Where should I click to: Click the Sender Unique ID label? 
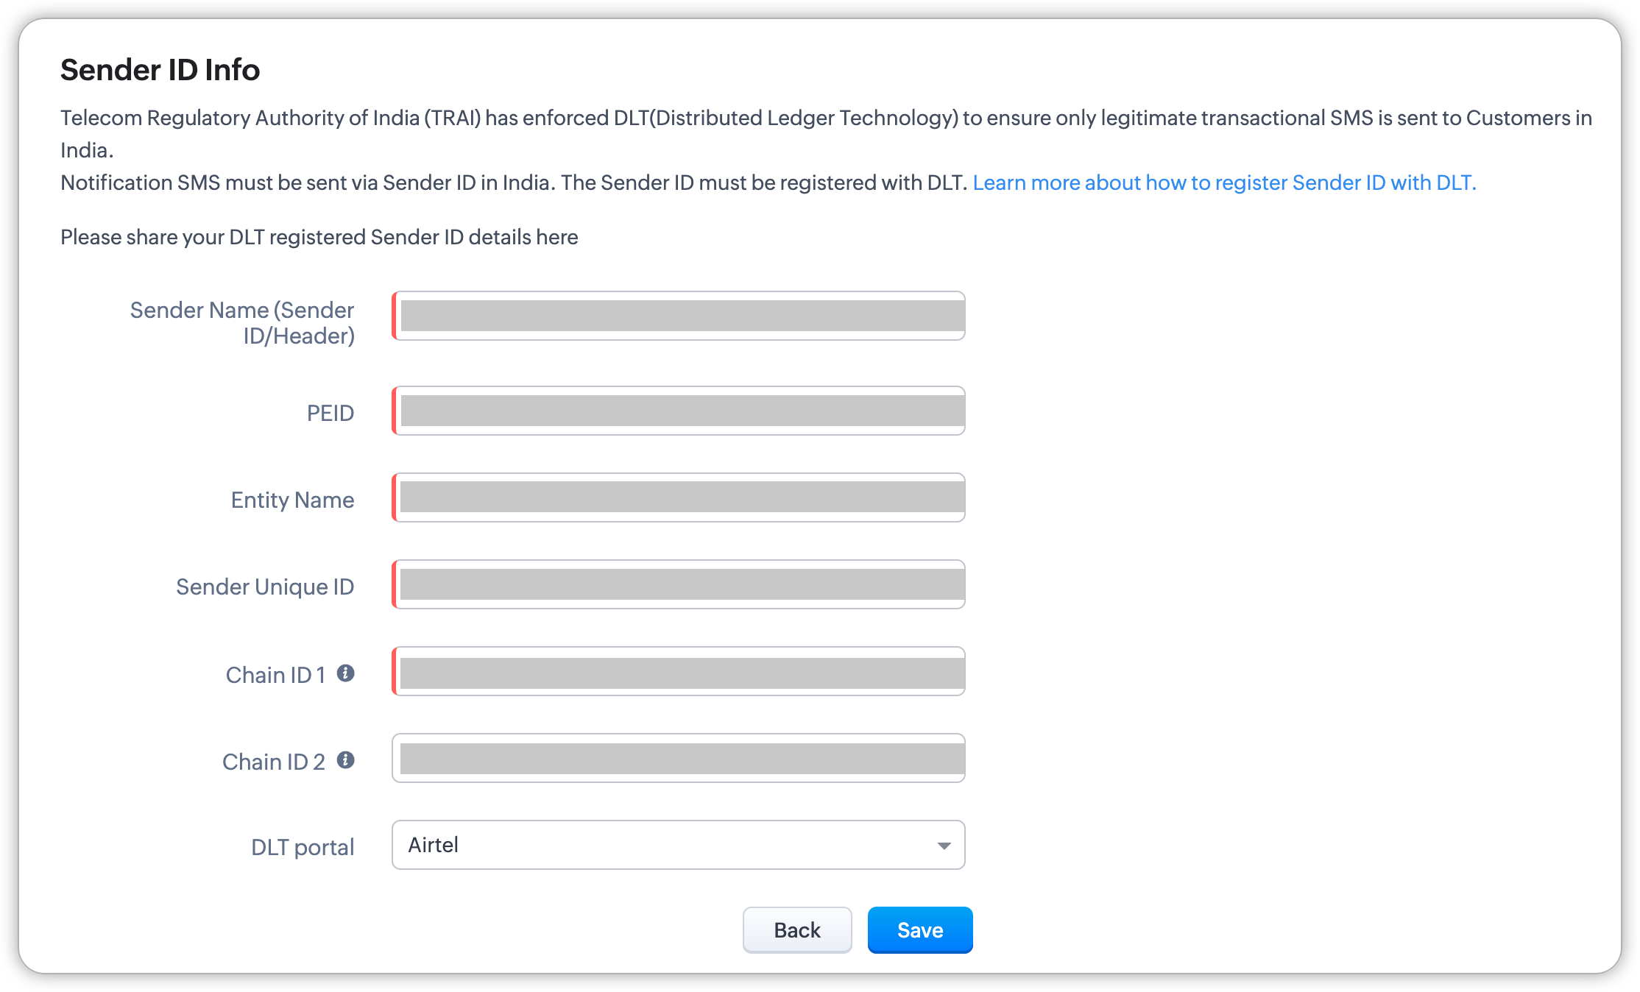tap(265, 587)
